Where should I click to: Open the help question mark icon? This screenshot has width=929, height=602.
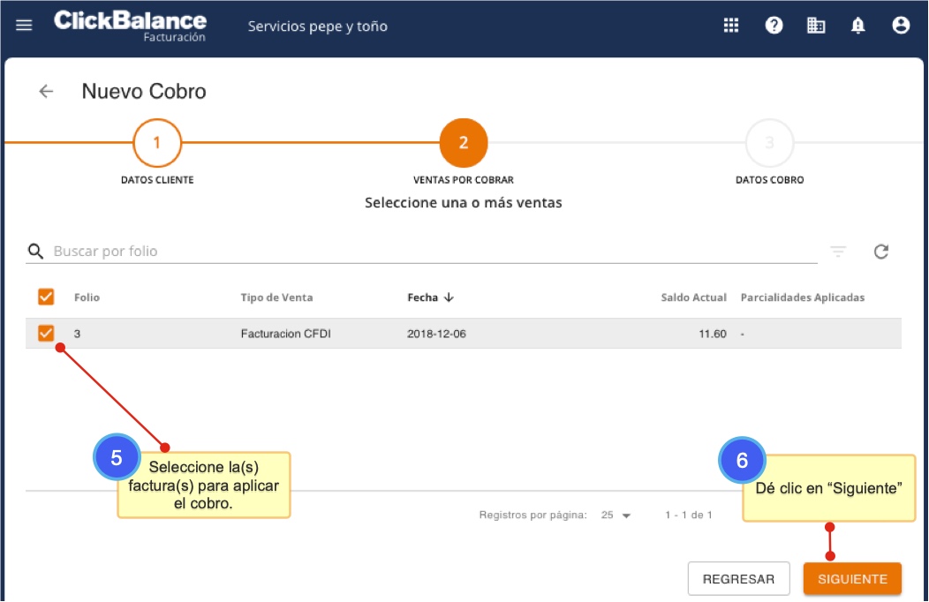click(774, 26)
